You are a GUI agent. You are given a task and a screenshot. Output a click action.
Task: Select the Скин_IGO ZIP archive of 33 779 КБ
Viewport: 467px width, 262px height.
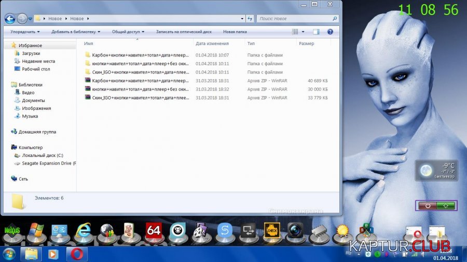(206, 98)
